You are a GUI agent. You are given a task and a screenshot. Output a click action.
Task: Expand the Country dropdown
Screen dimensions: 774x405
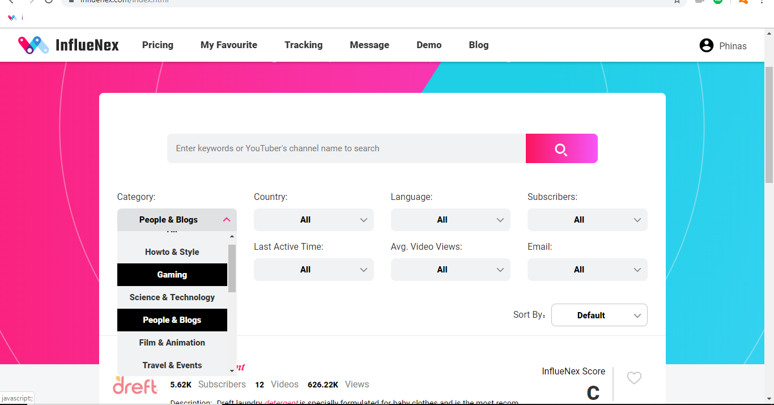tap(314, 220)
